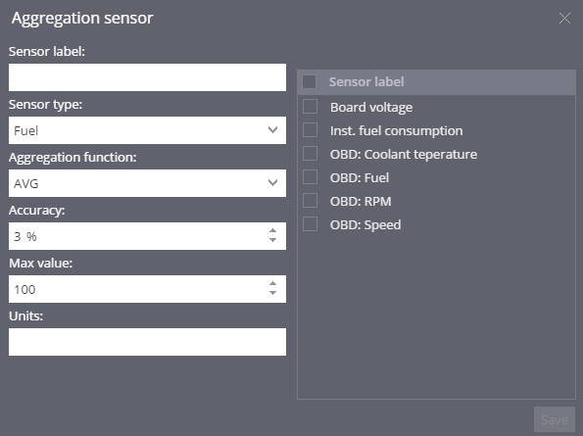Open the Sensor type dropdown chevron
The height and width of the screenshot is (436, 583).
tap(273, 129)
